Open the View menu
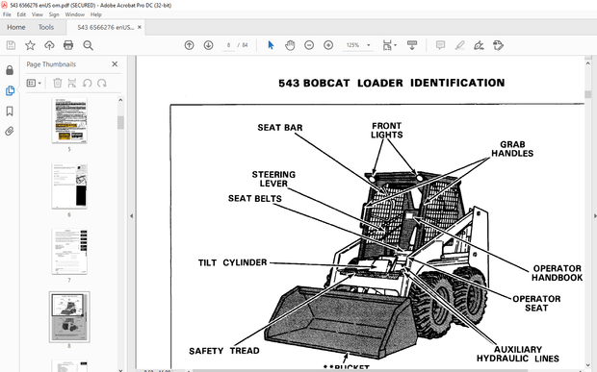Image resolution: width=597 pixels, height=372 pixels. (37, 14)
